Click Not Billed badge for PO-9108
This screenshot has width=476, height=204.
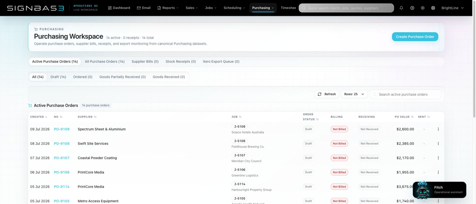[x=339, y=144]
